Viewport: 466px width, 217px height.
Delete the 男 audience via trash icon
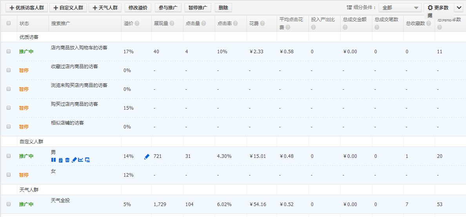67,160
